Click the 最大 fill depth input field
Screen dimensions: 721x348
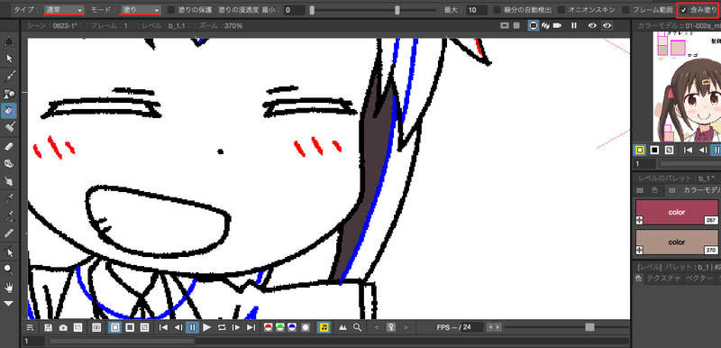pyautogui.click(x=477, y=10)
